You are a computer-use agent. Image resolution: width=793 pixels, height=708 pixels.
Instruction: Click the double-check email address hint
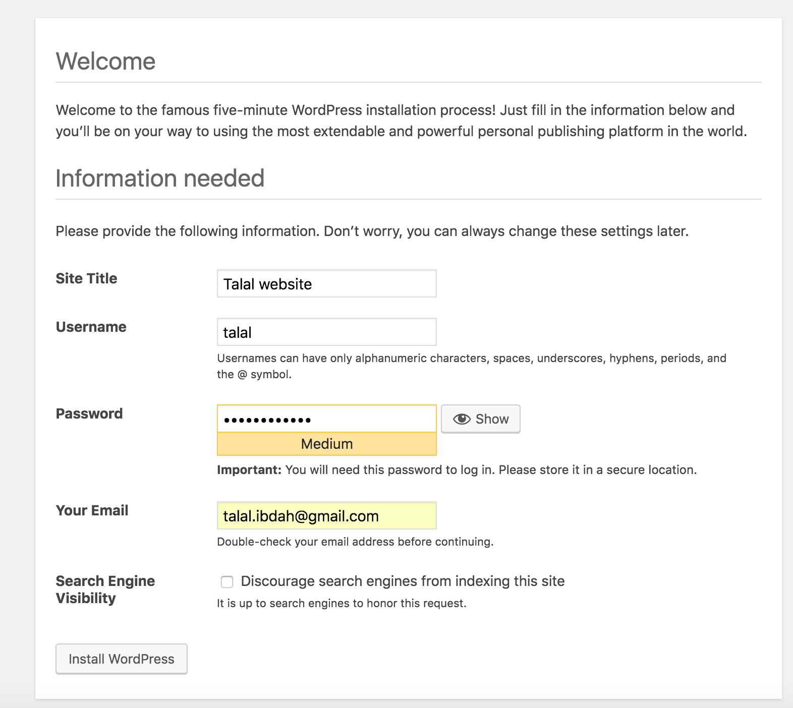click(x=355, y=542)
